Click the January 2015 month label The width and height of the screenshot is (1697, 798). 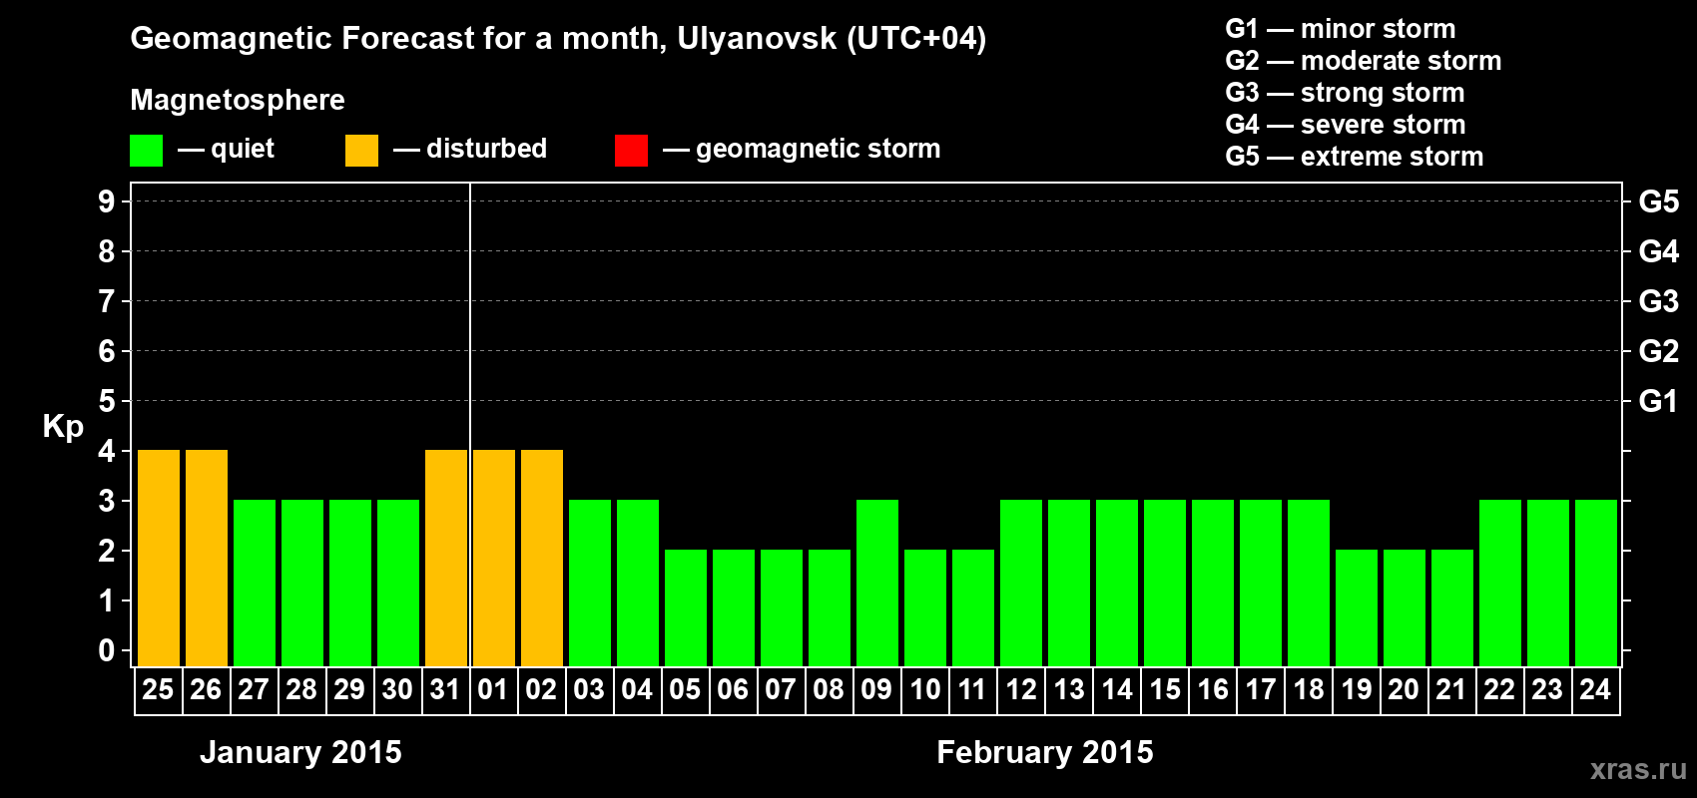(x=300, y=752)
